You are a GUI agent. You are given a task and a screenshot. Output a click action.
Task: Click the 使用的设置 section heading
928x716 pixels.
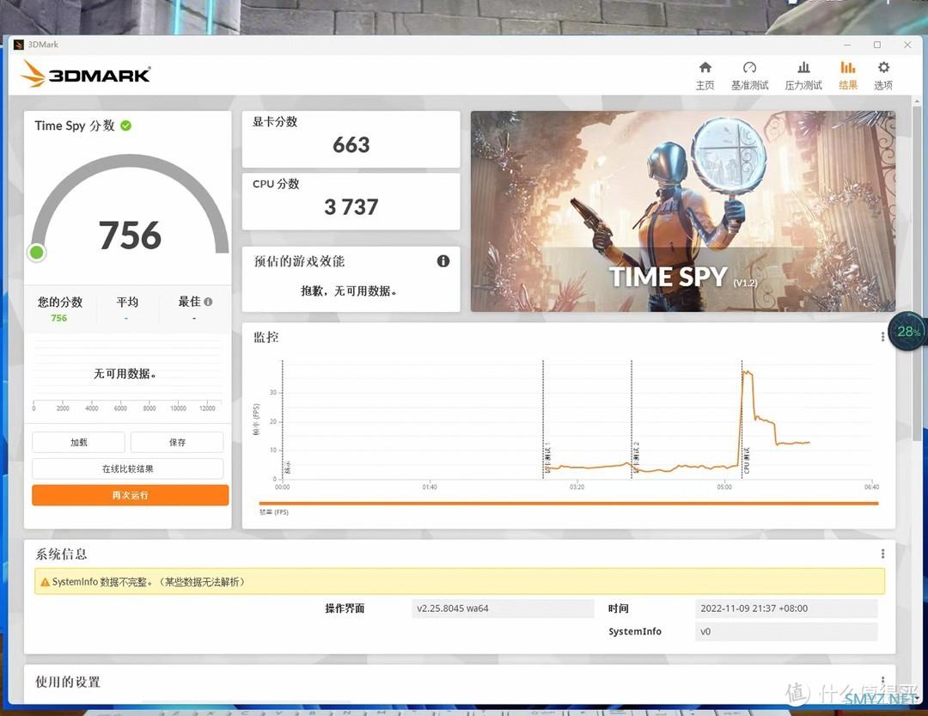pos(68,682)
